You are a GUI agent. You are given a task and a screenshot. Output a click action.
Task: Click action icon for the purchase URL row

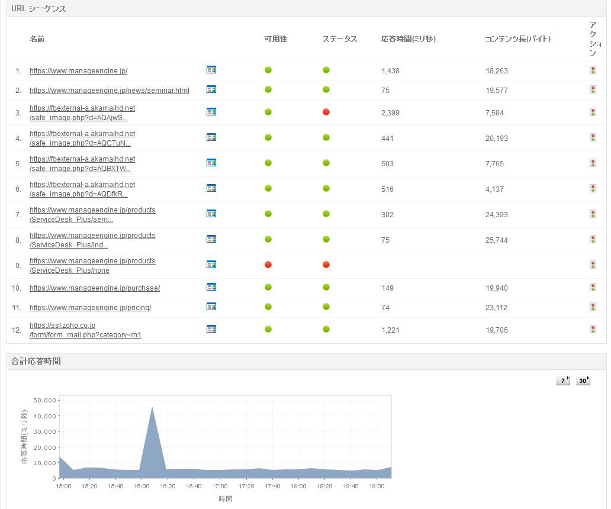(x=593, y=288)
